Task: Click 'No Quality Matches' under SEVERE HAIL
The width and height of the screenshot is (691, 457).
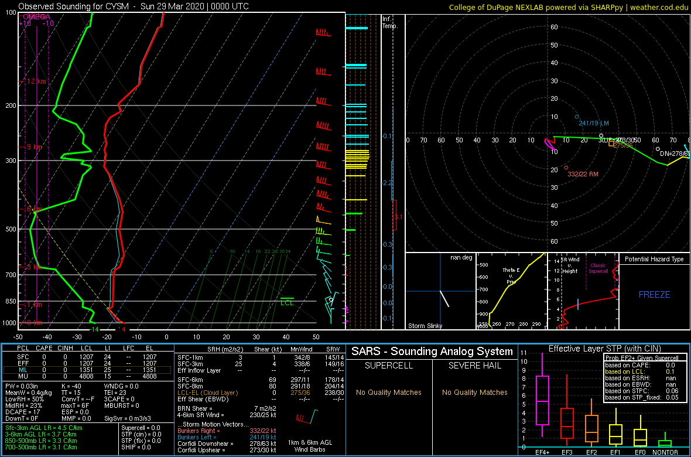Action: [474, 393]
